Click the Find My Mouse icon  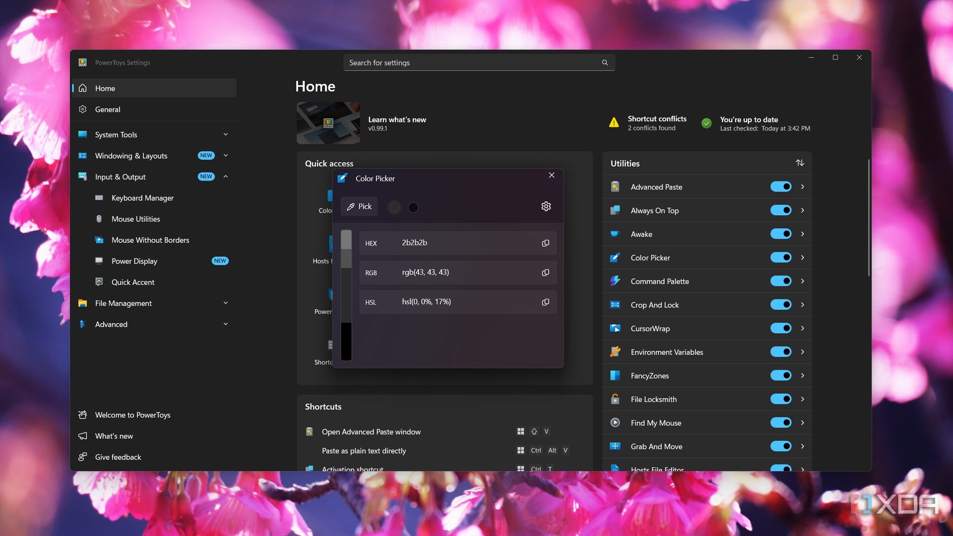615,423
